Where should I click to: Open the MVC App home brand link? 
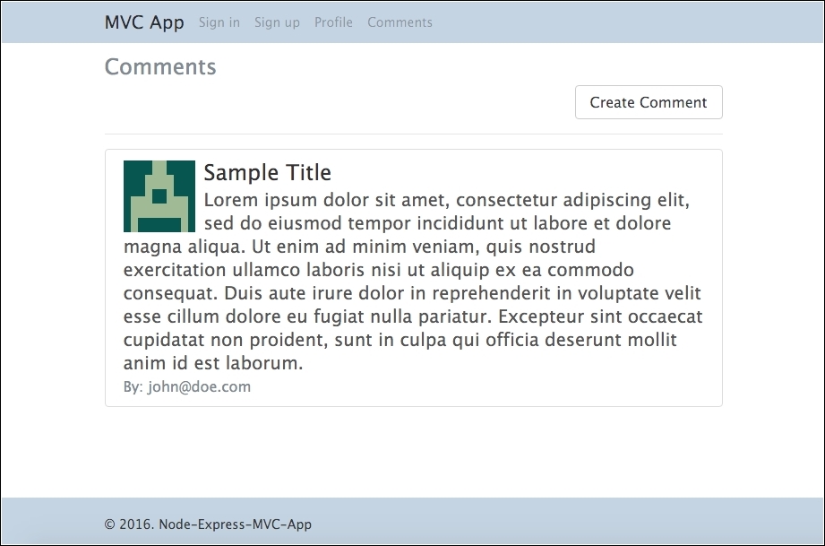click(x=144, y=22)
